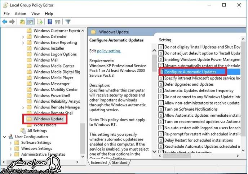The width and height of the screenshot is (248, 174).
Task: Select Windows PowerShell tree item
Action: pyautogui.click(x=52, y=95)
